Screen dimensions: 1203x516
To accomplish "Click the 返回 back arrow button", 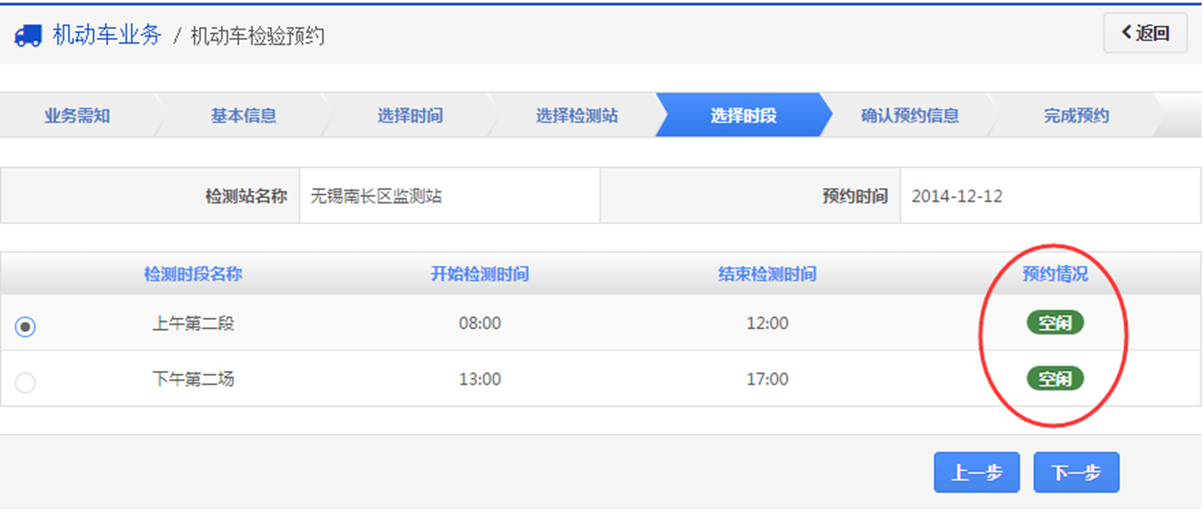I will click(1145, 33).
